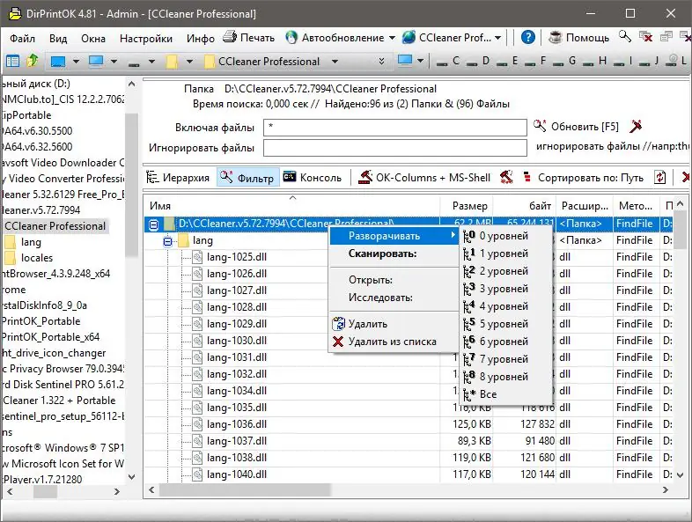Image resolution: width=692 pixels, height=522 pixels.
Task: Select 8 уровней expand level
Action: (506, 377)
